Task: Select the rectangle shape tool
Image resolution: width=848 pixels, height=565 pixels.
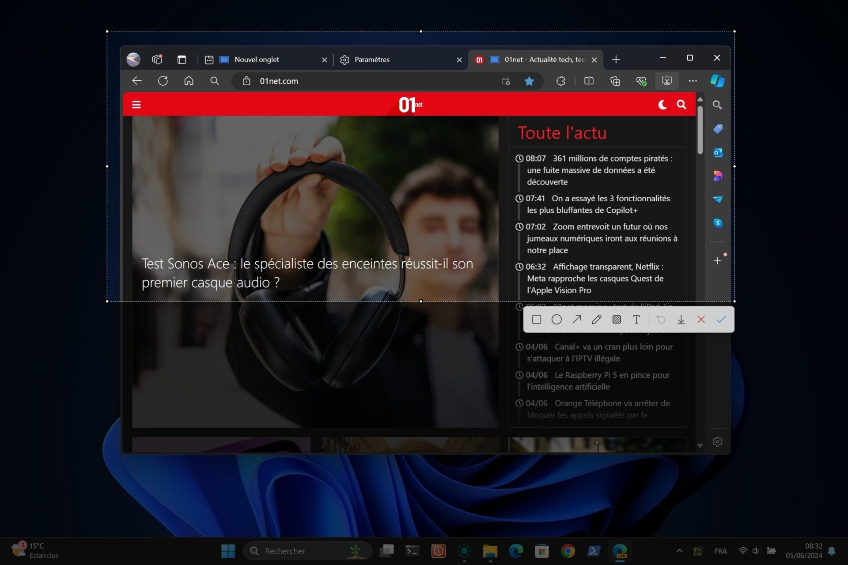Action: click(537, 320)
